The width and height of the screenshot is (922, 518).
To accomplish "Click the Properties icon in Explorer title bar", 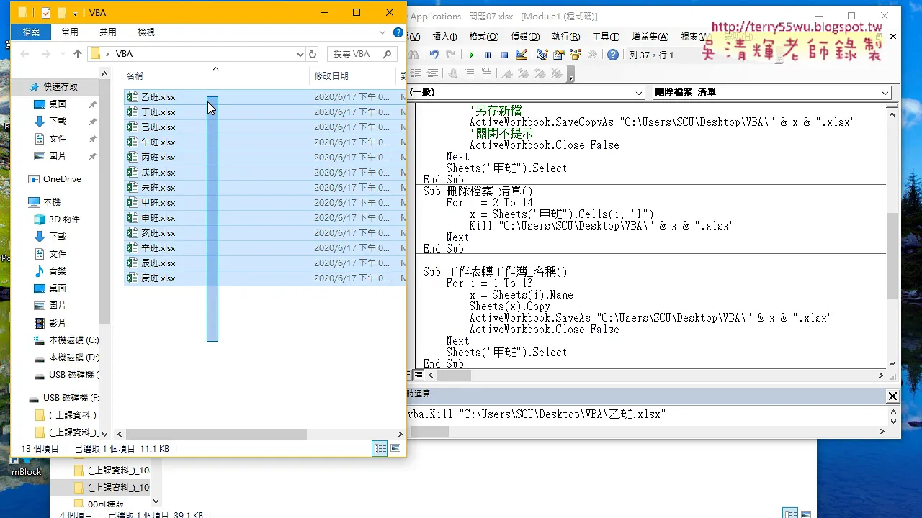I will (46, 12).
